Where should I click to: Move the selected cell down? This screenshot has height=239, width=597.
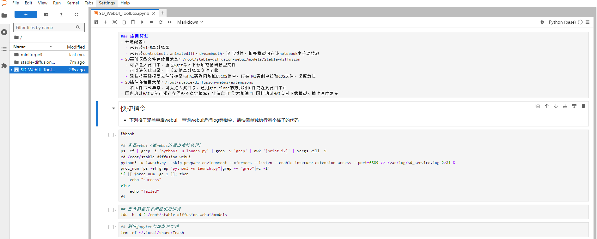click(x=556, y=106)
